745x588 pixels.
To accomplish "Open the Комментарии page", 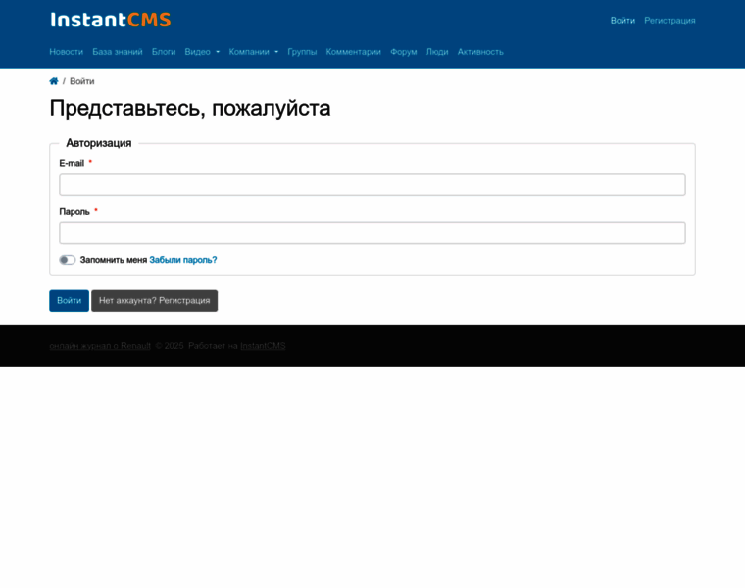I will 353,52.
